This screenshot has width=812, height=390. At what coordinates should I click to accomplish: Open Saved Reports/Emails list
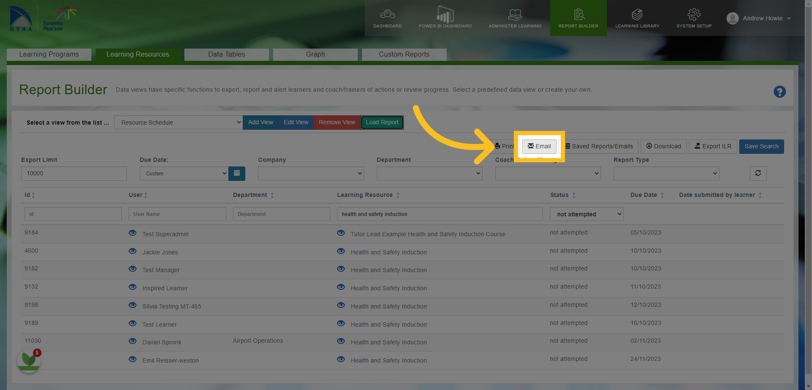599,146
